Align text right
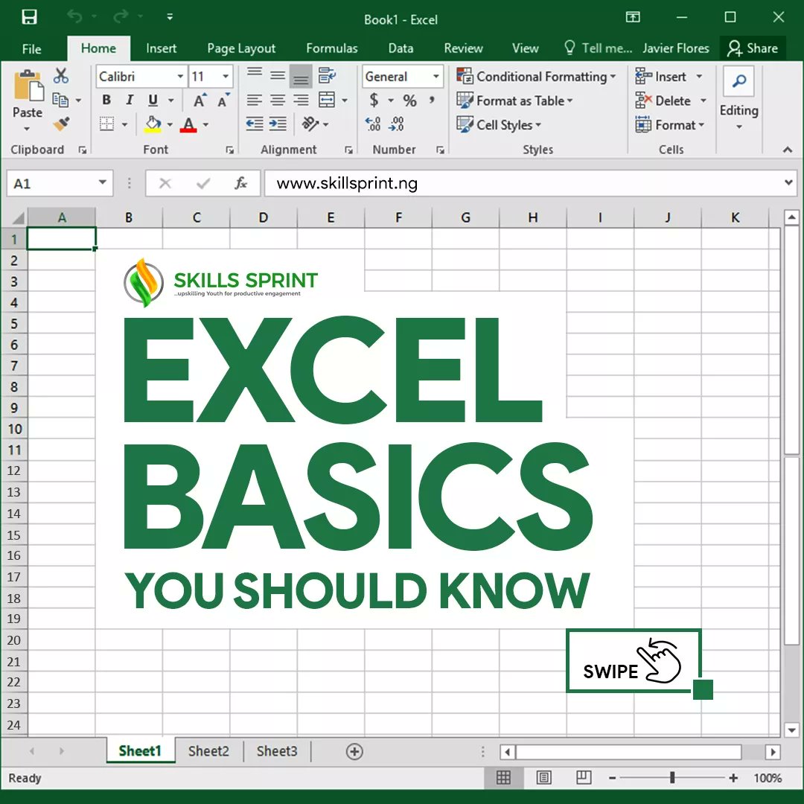Screen dimensions: 804x804 coord(301,100)
